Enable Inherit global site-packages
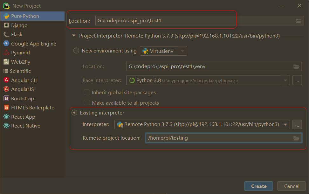This screenshot has height=194, width=309. click(86, 92)
